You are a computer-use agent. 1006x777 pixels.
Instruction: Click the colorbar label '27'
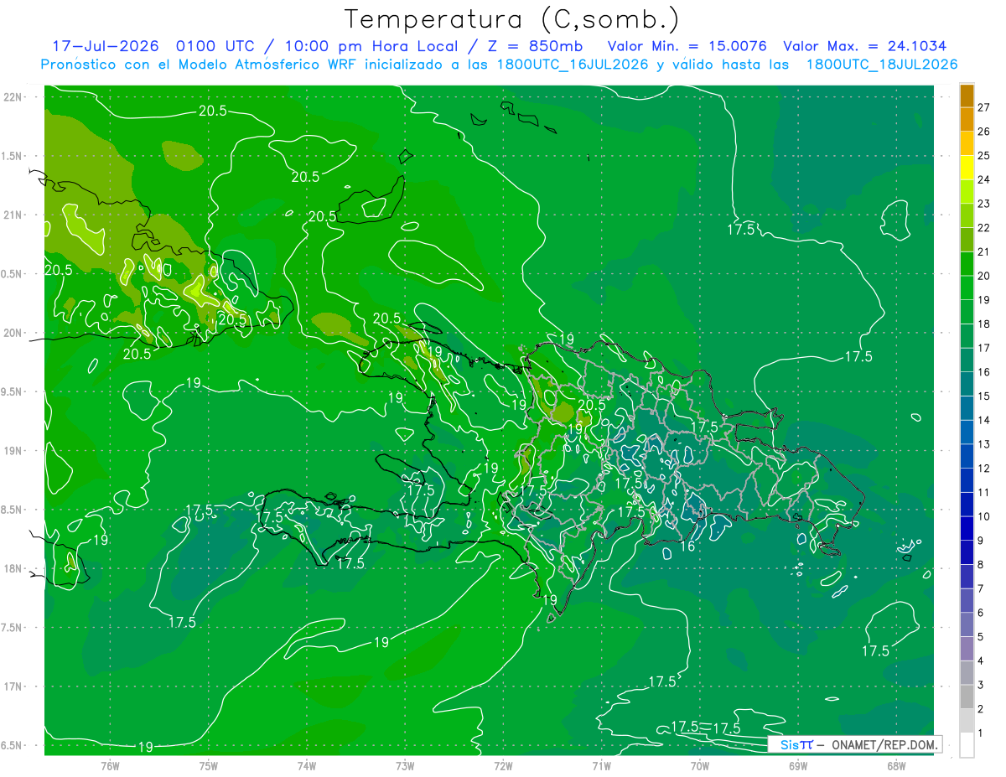[x=983, y=107]
